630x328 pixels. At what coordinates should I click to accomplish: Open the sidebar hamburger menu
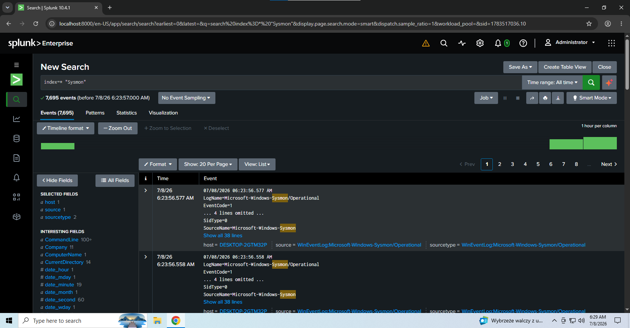pyautogui.click(x=17, y=65)
